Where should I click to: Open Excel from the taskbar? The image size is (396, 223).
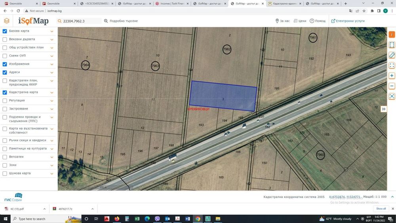[137, 219]
